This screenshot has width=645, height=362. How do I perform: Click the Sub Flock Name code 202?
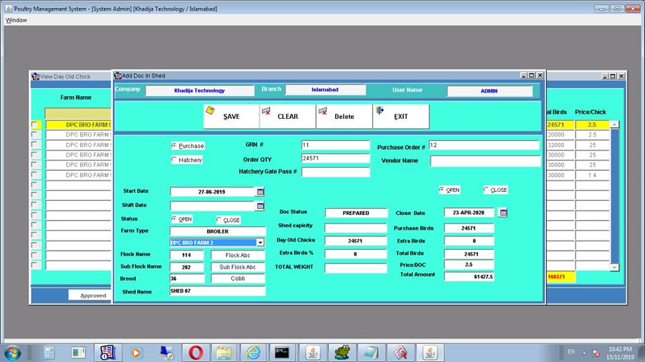pos(186,267)
